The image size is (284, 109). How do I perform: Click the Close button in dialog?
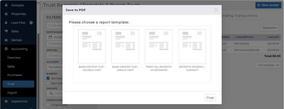[x=210, y=98]
